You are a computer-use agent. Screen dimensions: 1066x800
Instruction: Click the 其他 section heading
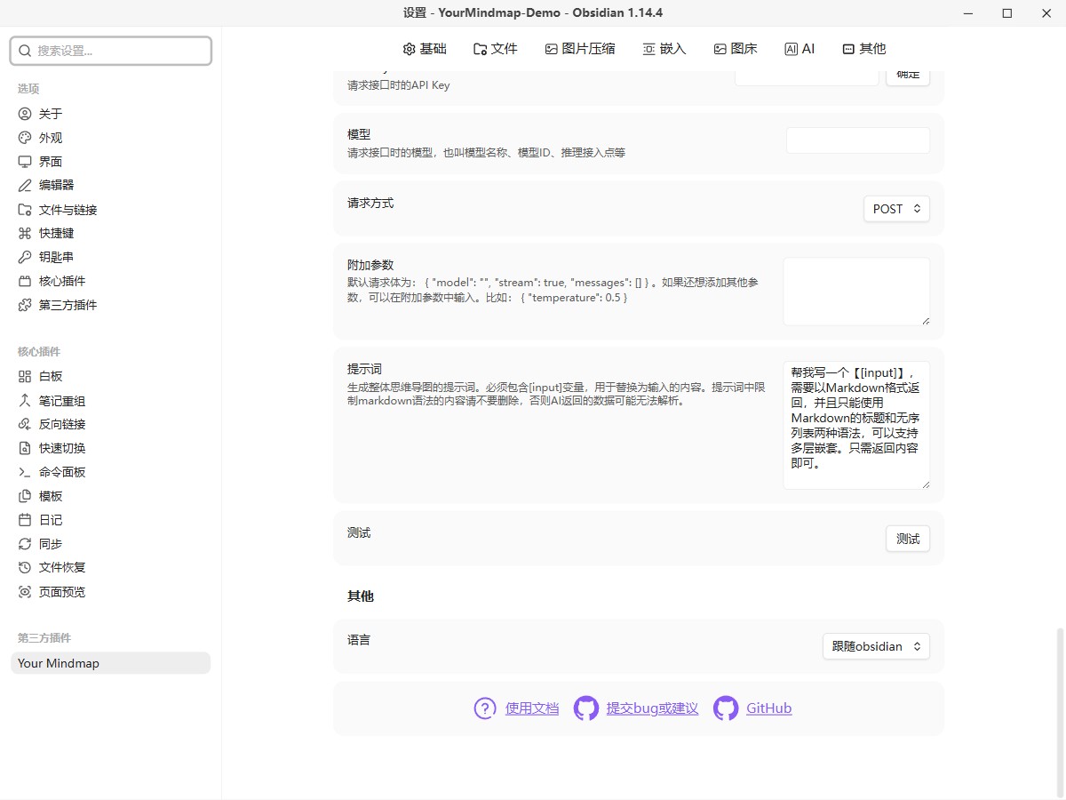[361, 596]
